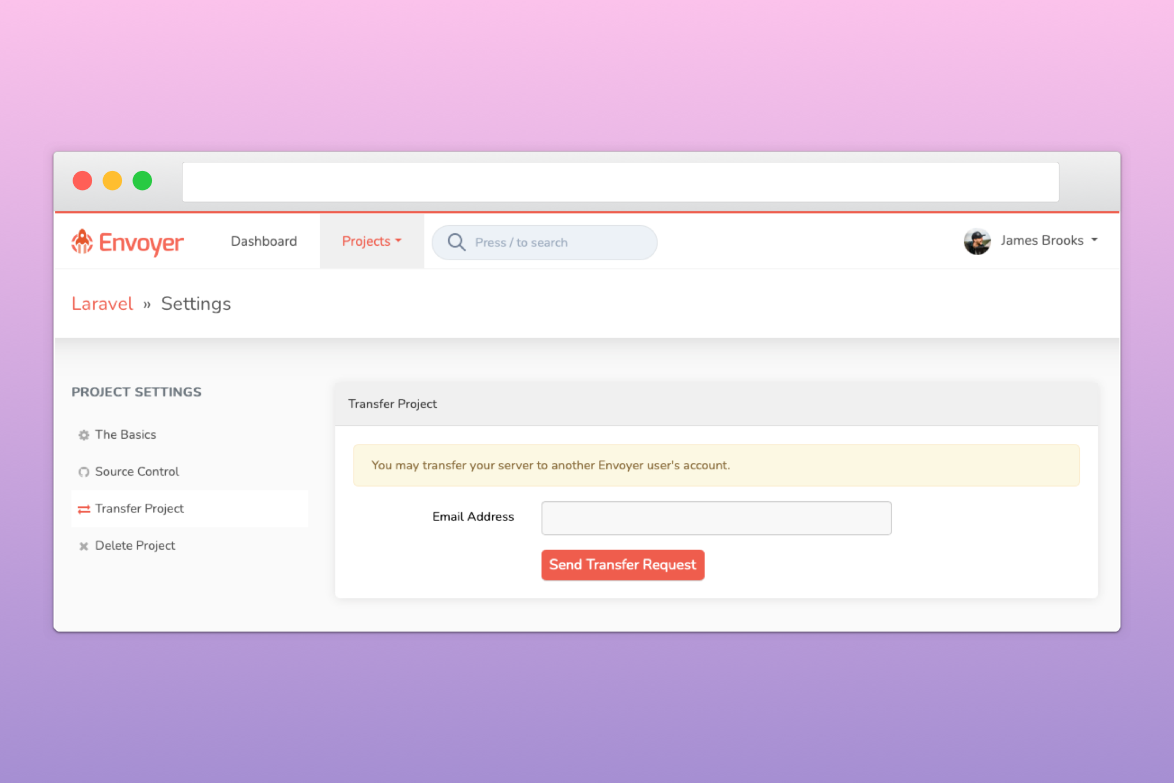This screenshot has width=1174, height=783.
Task: Click the Send Transfer Request button
Action: click(622, 565)
